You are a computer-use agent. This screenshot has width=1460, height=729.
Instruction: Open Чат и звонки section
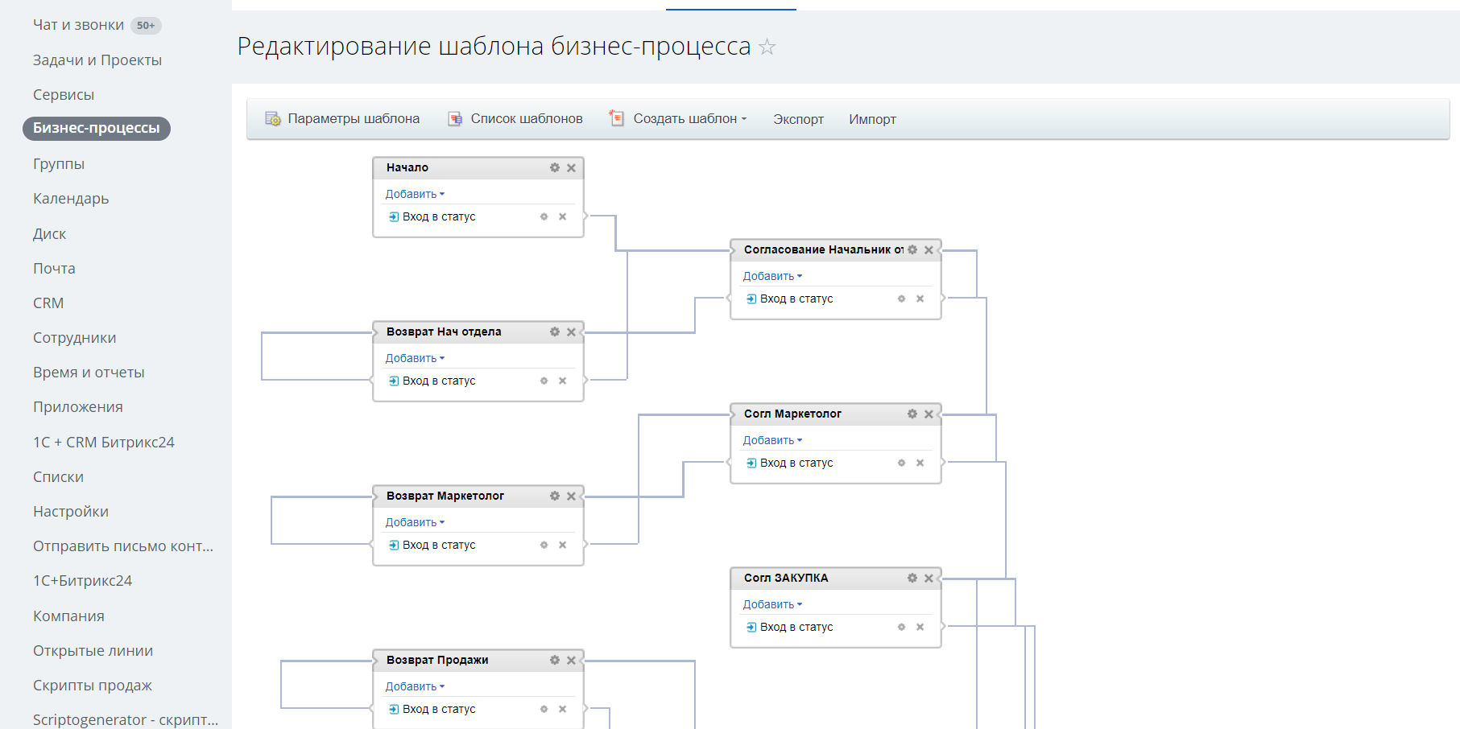(78, 25)
